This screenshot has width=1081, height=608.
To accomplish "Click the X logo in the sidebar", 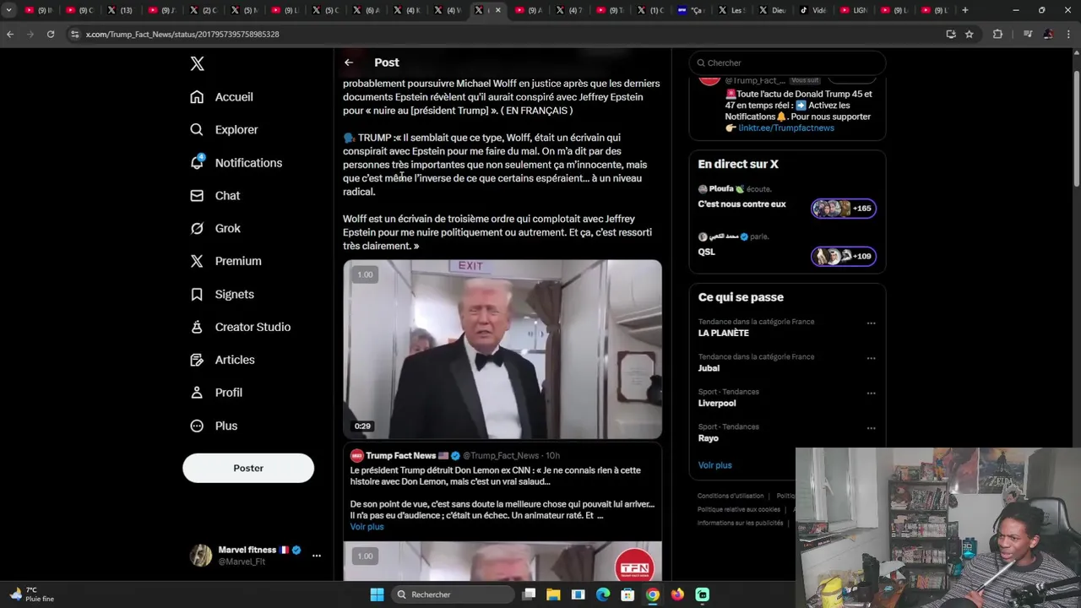I will 197,63.
